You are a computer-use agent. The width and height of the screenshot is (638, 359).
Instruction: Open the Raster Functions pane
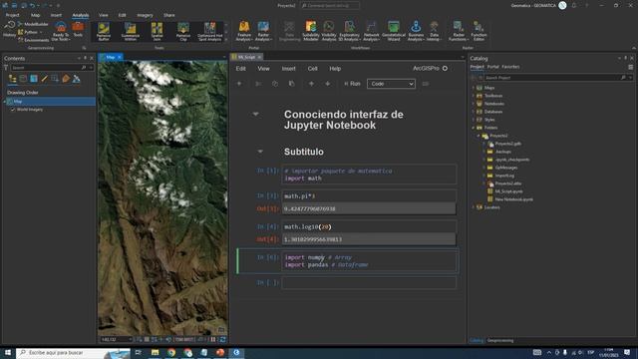coord(459,31)
